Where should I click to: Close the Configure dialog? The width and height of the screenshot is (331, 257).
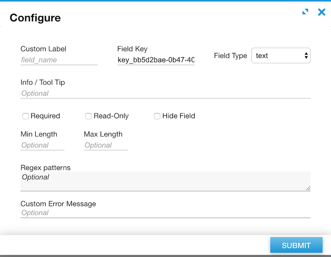click(322, 12)
